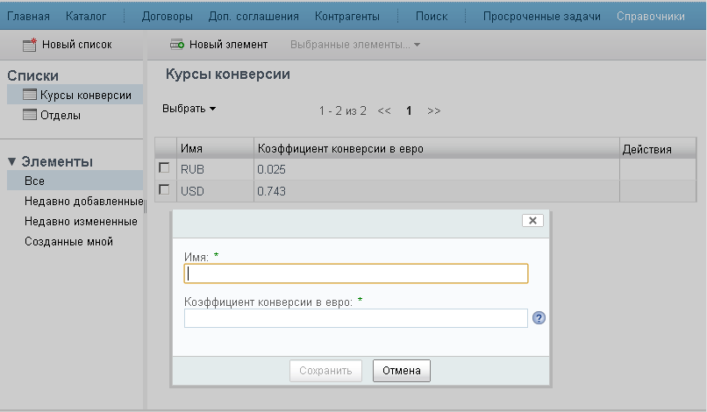The image size is (707, 412).
Task: Click the RUB name cell
Action: (215, 169)
